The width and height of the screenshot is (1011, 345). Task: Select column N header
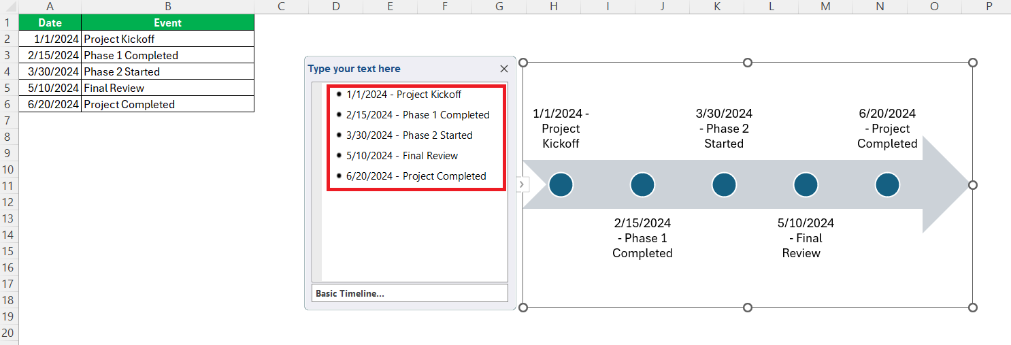point(880,6)
